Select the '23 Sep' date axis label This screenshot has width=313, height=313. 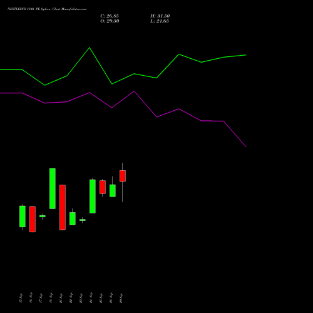pyautogui.click(x=81, y=298)
